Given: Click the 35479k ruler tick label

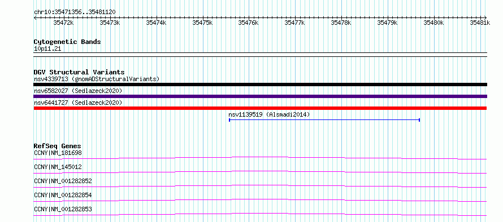Looking at the screenshot, I should [x=388, y=23].
